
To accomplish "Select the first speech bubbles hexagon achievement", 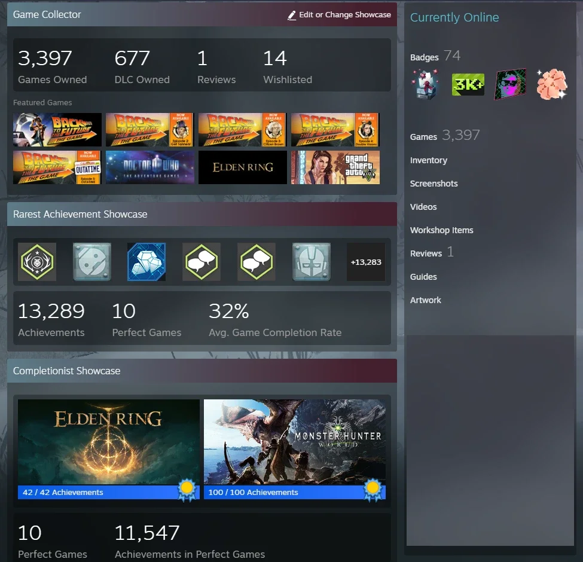I will point(202,262).
